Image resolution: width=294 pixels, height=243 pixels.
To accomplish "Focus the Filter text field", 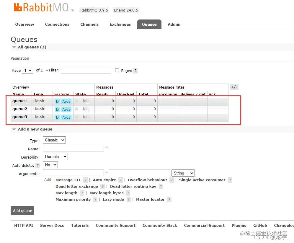I will point(86,70).
